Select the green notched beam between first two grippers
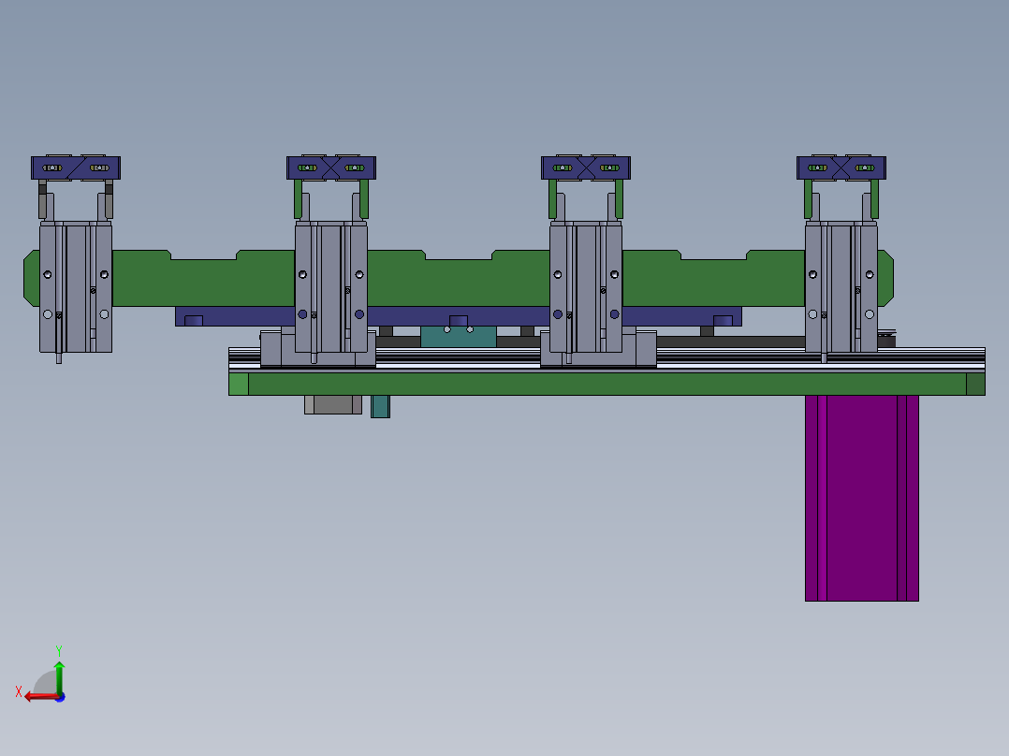The height and width of the screenshot is (756, 1009). 203,281
